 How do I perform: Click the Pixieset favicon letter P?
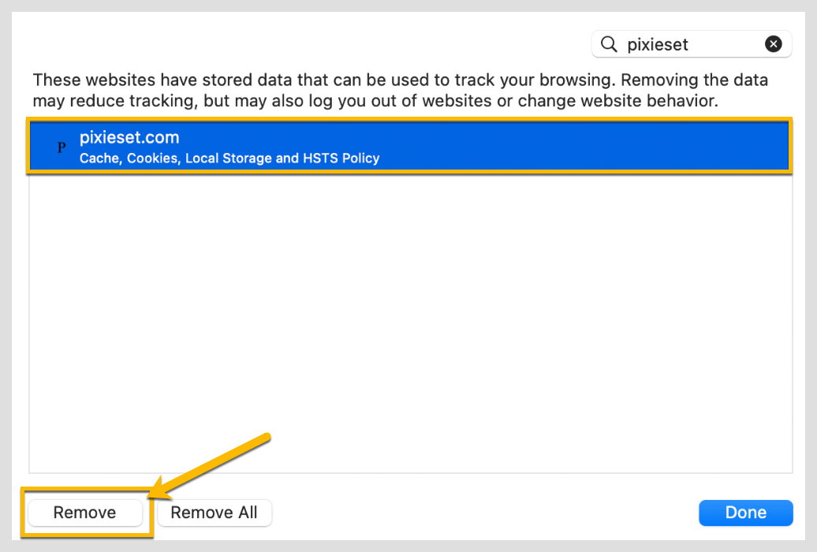[x=62, y=147]
